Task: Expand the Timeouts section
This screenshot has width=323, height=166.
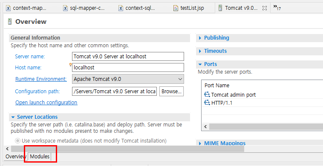Action: 200,51
